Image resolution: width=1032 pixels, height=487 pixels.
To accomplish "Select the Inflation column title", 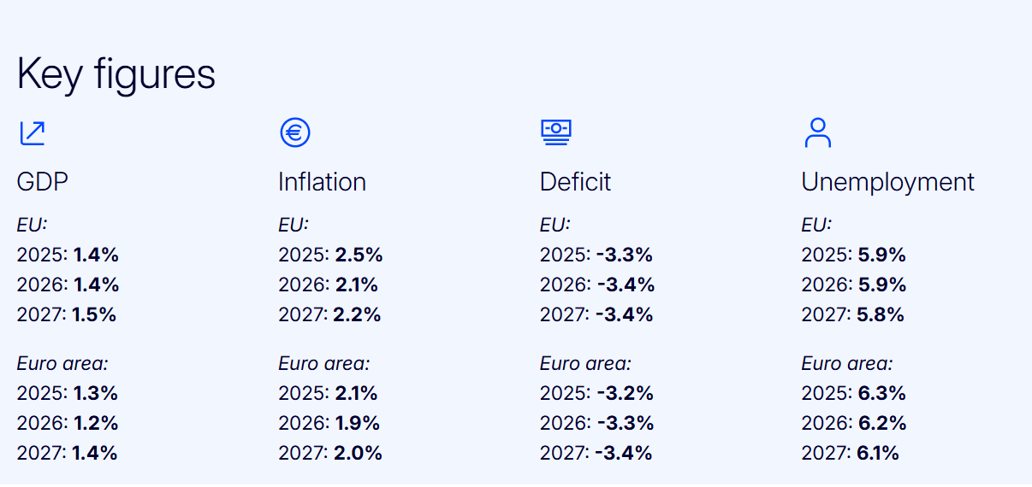I will pyautogui.click(x=322, y=182).
